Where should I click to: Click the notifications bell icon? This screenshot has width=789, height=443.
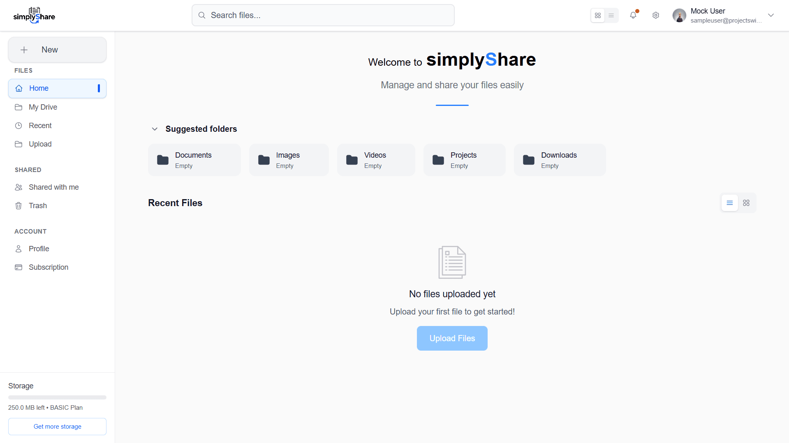(x=633, y=15)
